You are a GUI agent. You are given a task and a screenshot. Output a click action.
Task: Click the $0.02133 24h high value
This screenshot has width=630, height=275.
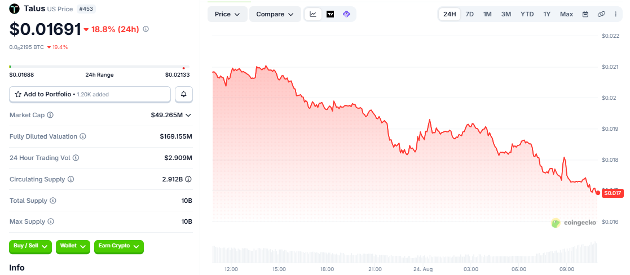177,75
